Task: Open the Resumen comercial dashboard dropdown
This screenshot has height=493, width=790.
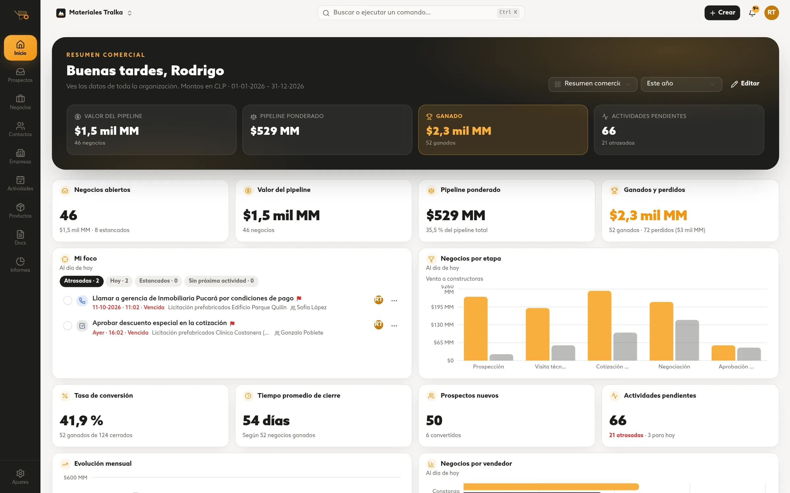Action: (x=592, y=84)
